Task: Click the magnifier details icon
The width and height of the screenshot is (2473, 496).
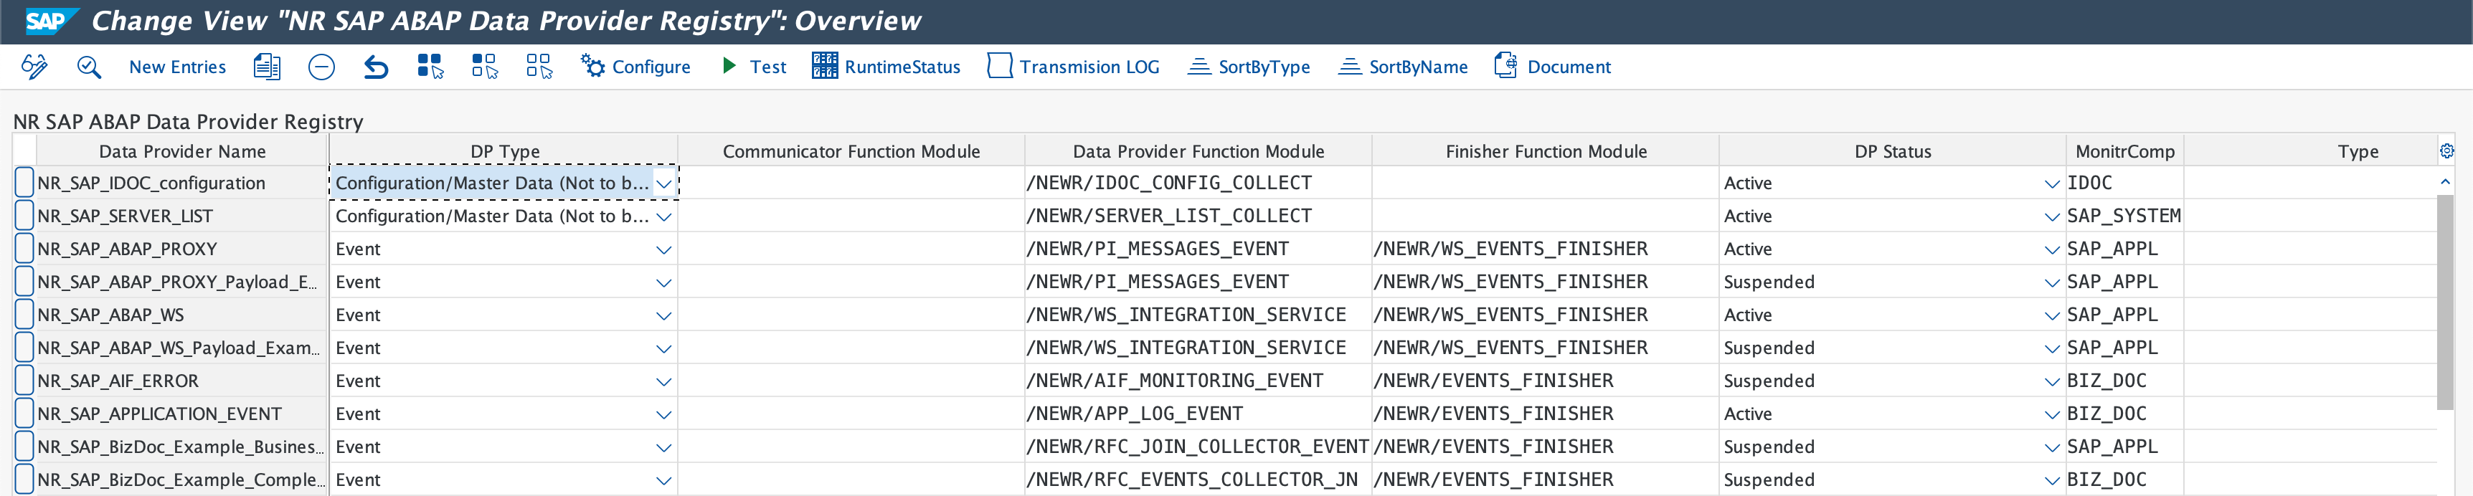Action: click(88, 66)
